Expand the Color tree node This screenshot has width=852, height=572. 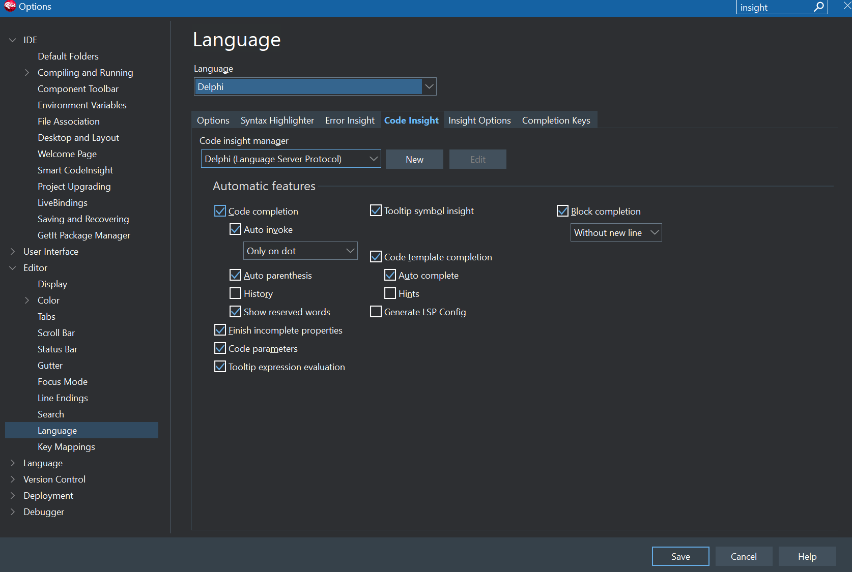[x=27, y=300]
